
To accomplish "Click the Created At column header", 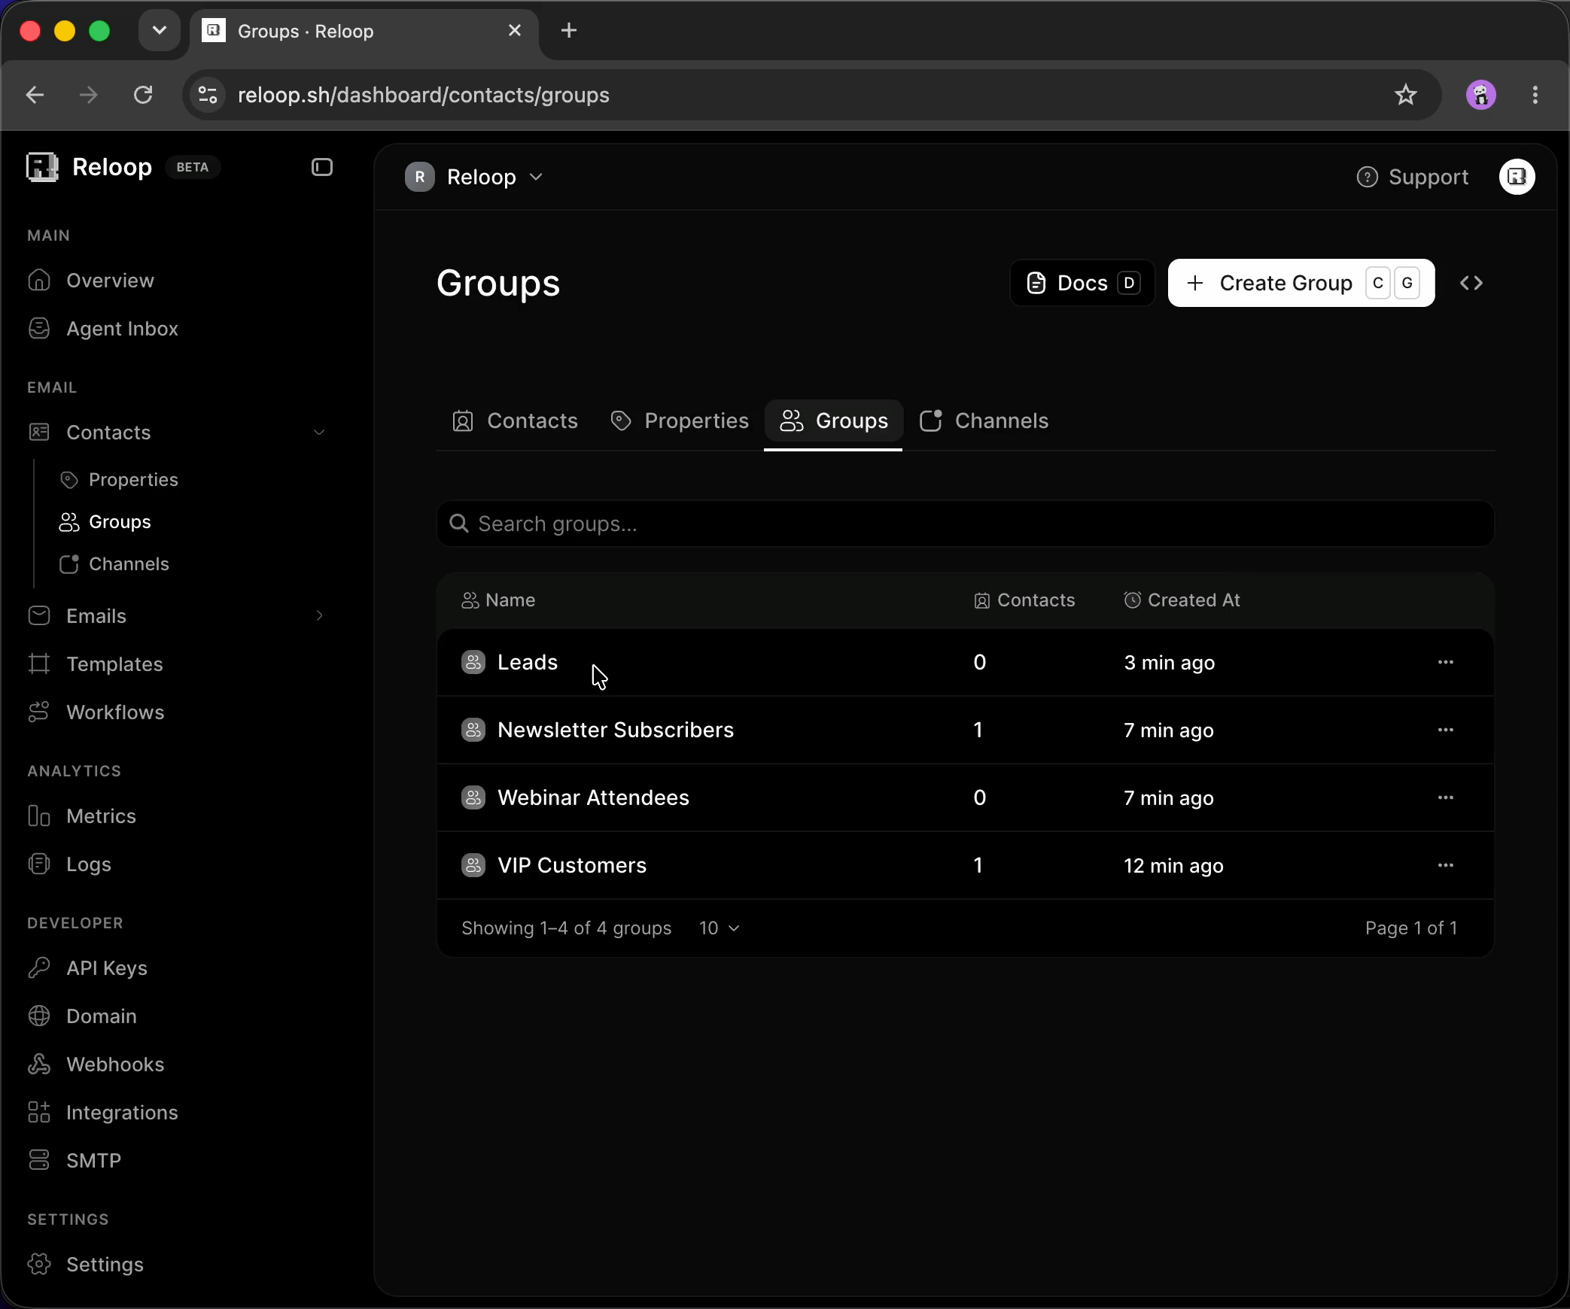I will (1182, 600).
